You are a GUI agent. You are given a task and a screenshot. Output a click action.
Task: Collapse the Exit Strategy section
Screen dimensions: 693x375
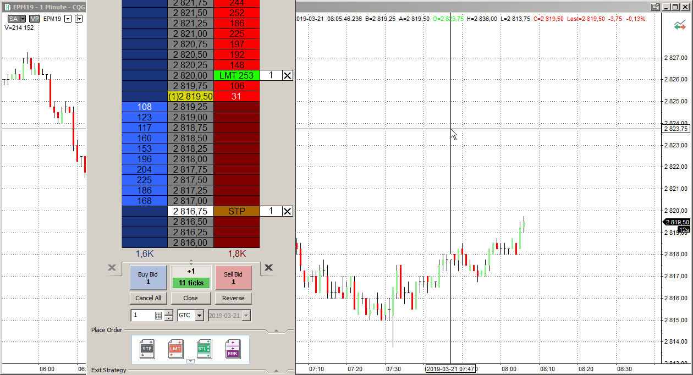point(277,371)
